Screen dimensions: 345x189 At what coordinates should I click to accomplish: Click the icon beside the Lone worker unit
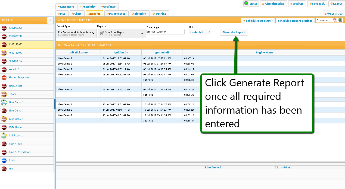pos(4,119)
